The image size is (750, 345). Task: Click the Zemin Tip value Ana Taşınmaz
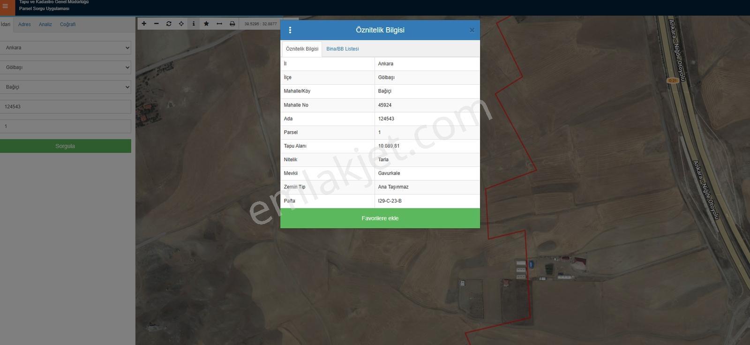pos(393,187)
